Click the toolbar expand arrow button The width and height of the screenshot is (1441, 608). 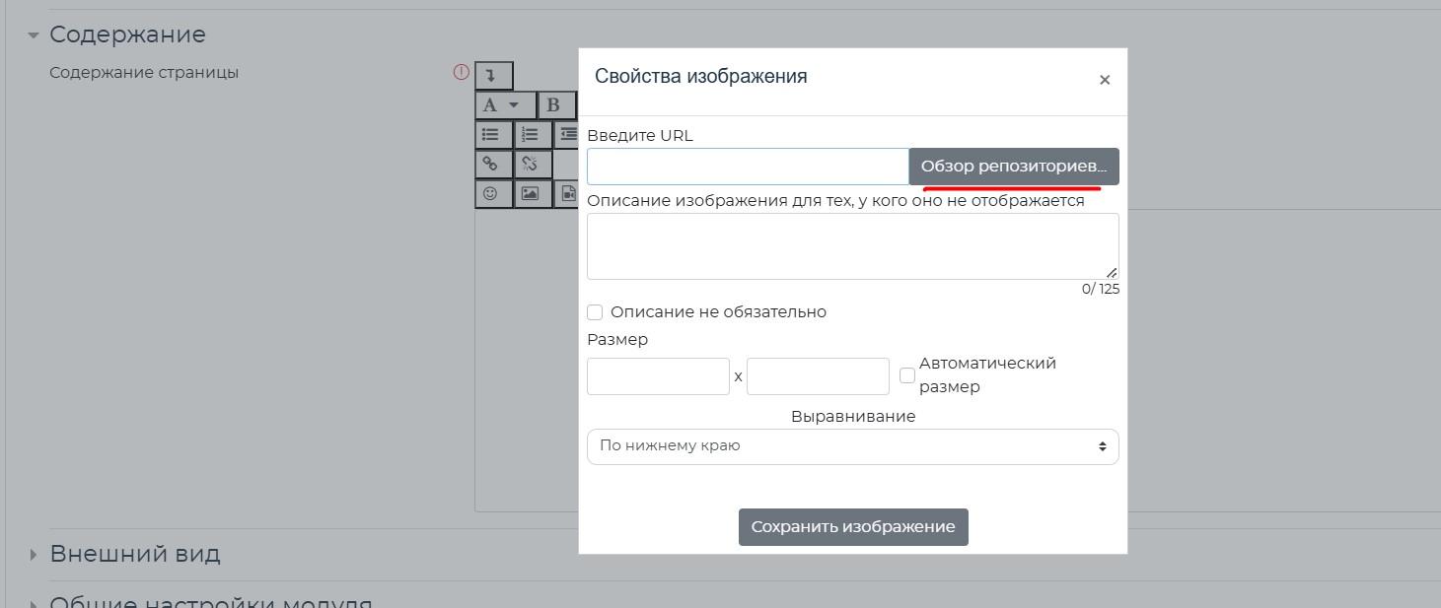click(x=493, y=76)
